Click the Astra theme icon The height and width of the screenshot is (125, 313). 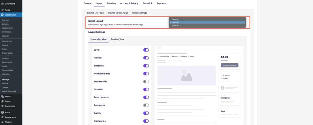click(2, 112)
